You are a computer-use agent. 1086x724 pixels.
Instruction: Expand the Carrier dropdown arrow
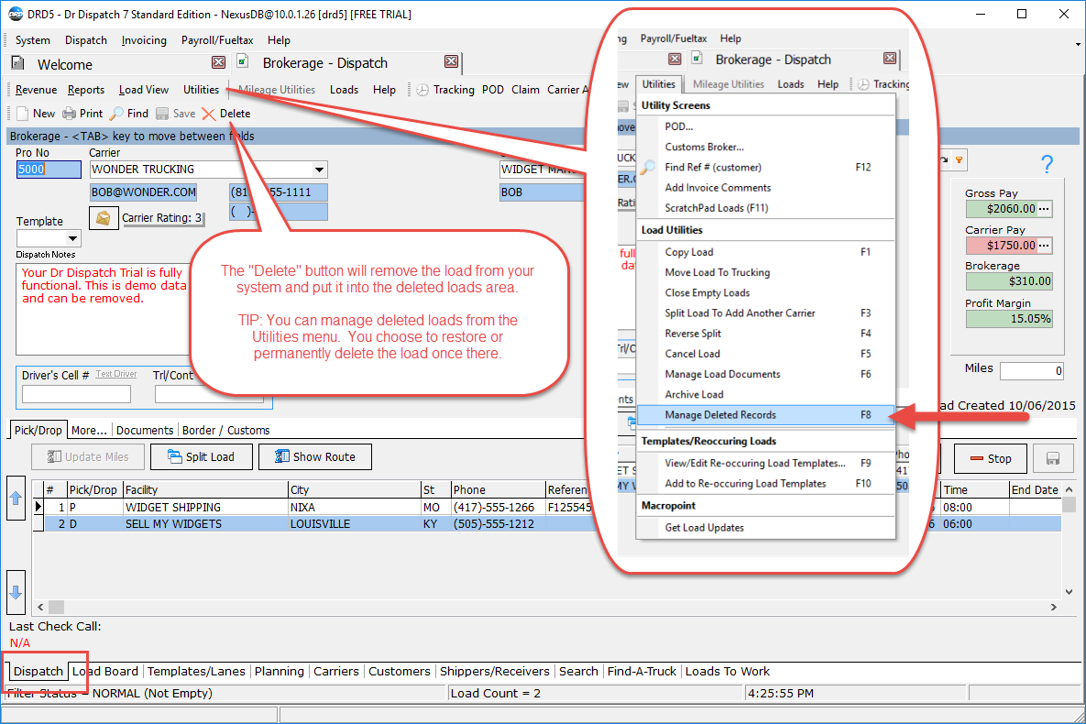click(319, 170)
